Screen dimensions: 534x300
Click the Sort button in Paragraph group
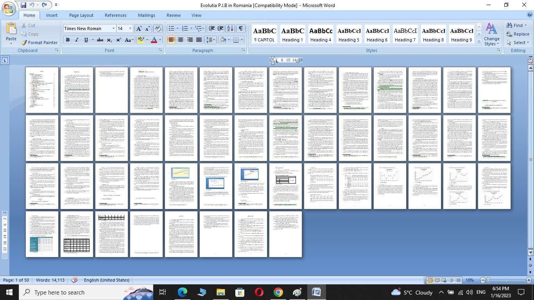(230, 29)
